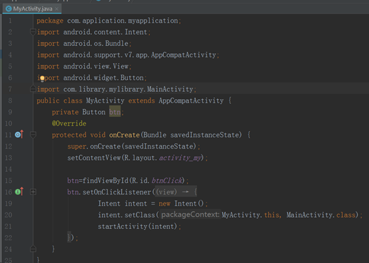Click the yellow lightbulb quick-fix icon
The height and width of the screenshot is (263, 369).
click(x=42, y=79)
